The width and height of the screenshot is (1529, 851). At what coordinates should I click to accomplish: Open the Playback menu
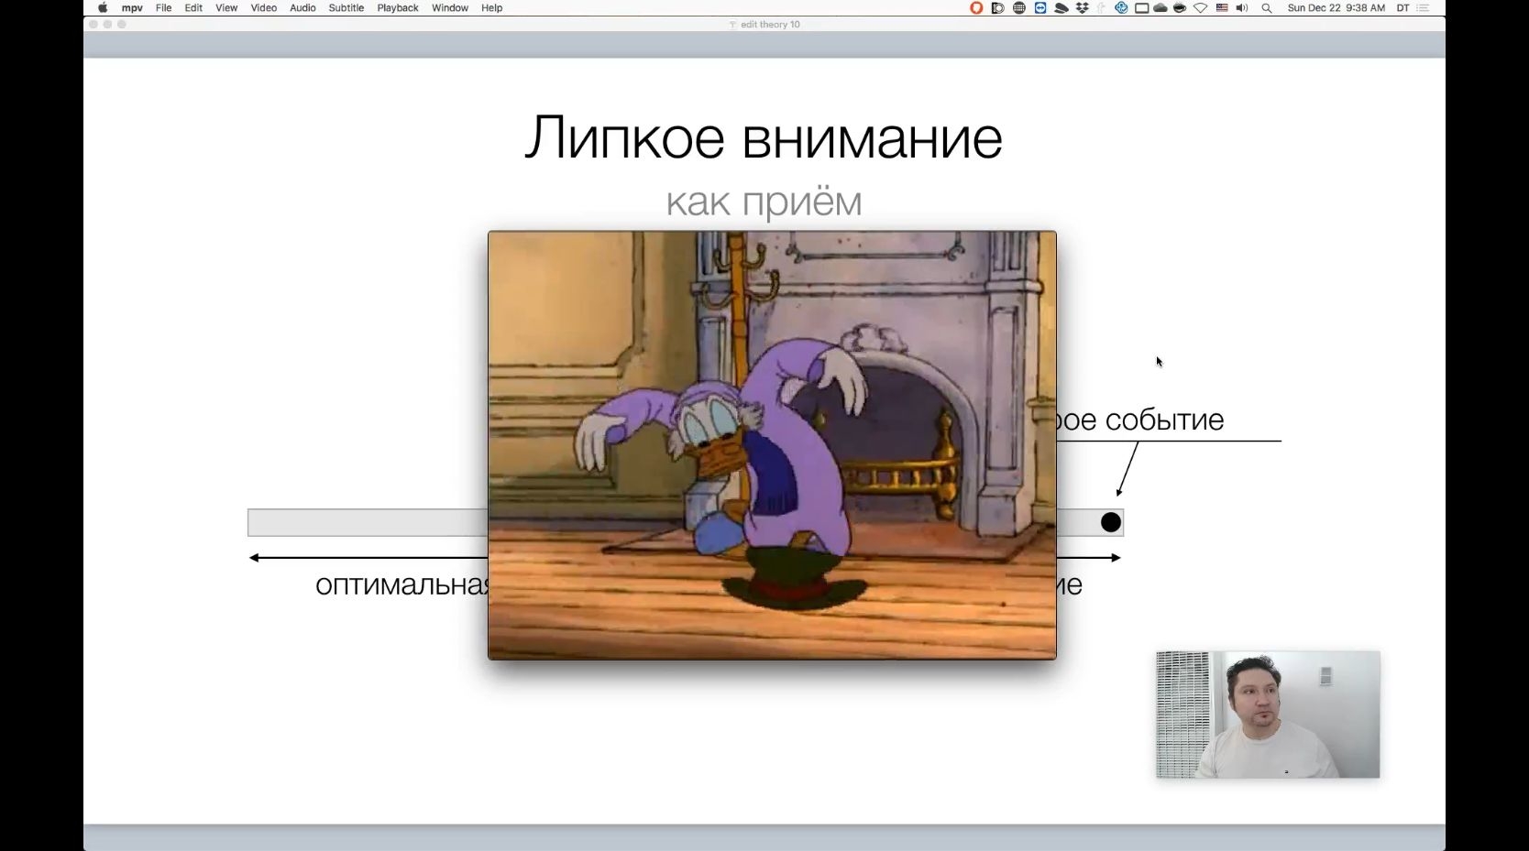(398, 8)
